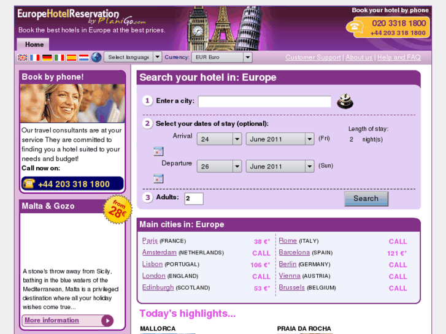446x334 pixels.
Task: Select the Italian flag icon
Action: coord(59,58)
